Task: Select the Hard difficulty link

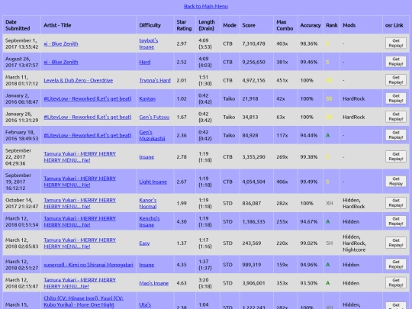Action: coord(145,62)
